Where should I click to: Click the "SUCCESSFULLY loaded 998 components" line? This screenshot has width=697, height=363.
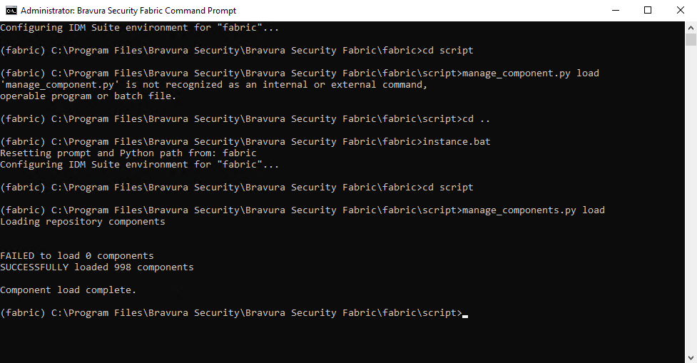pyautogui.click(x=97, y=267)
